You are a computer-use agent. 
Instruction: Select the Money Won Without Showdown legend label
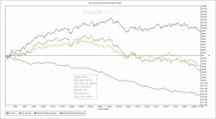click(x=73, y=113)
